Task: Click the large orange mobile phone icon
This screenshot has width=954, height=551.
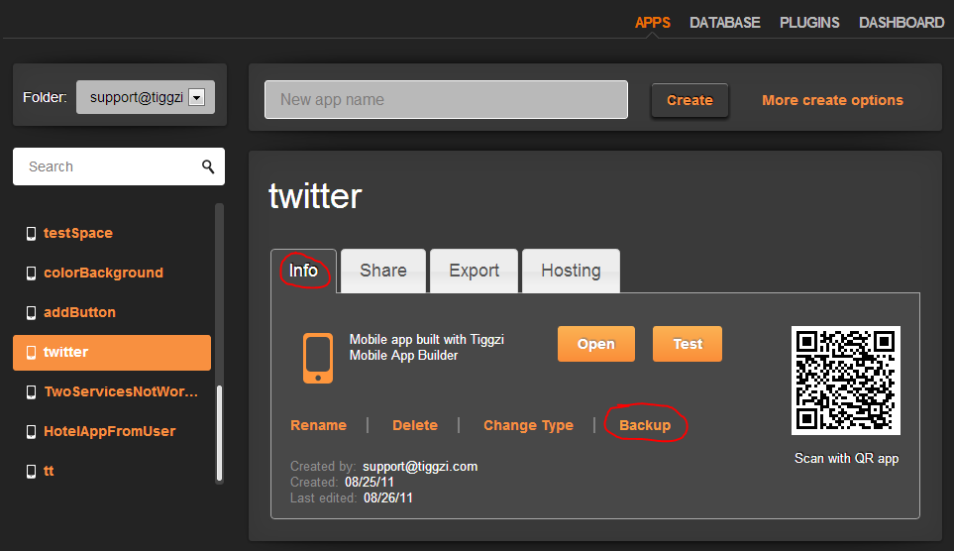Action: click(x=318, y=359)
